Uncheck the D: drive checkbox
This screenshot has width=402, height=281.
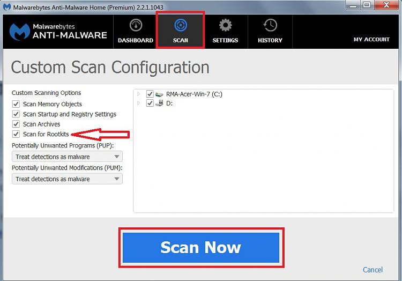coord(150,103)
